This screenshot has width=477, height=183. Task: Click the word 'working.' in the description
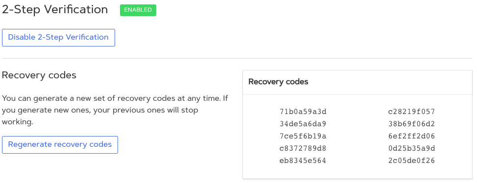[17, 122]
